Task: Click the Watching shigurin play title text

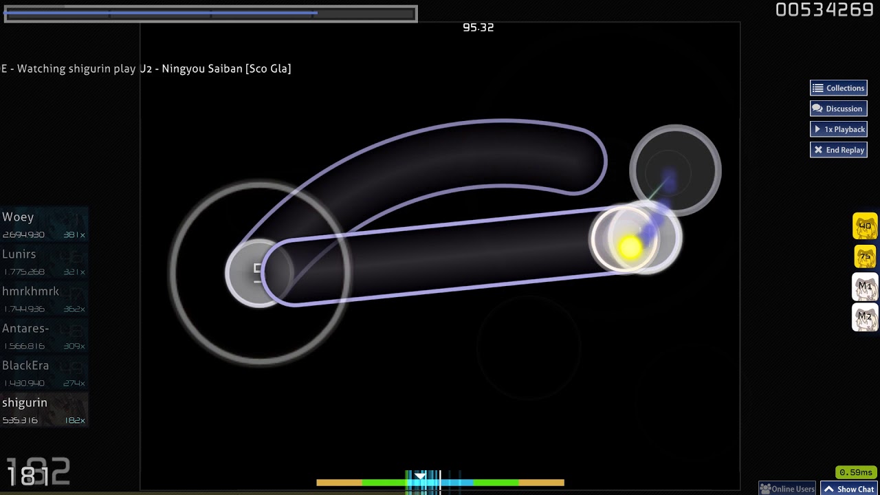Action: click(146, 69)
